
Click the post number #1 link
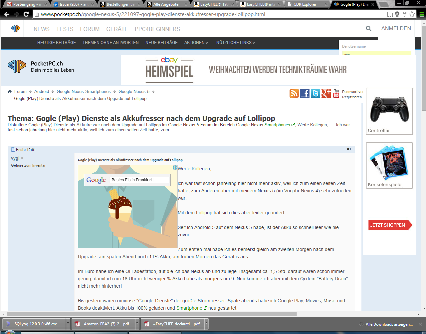click(x=349, y=149)
